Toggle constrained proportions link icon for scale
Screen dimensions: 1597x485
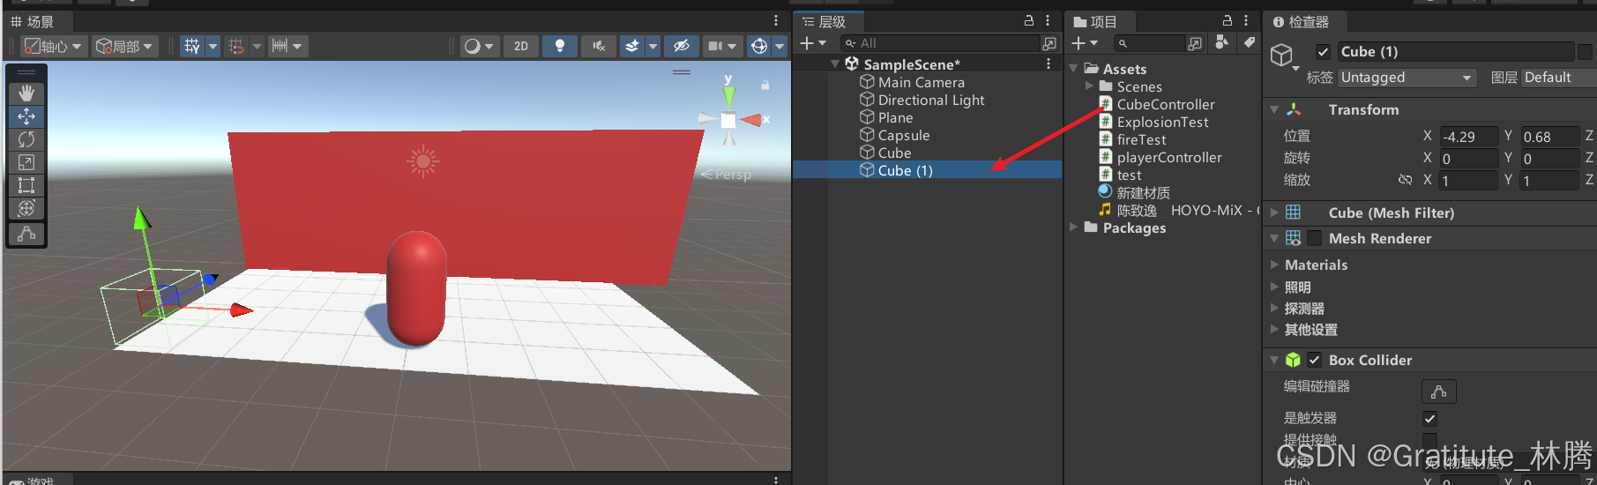coord(1405,180)
